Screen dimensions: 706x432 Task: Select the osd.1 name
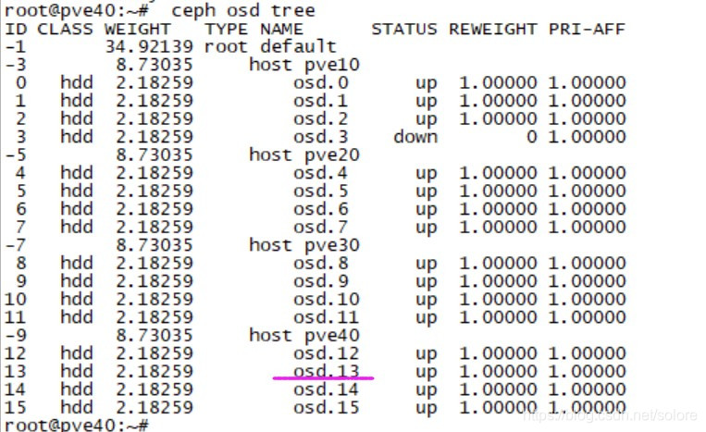[321, 101]
